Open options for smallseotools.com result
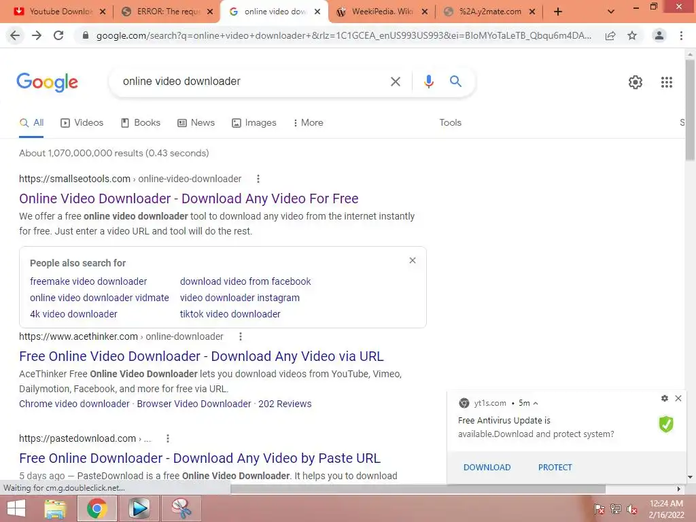The width and height of the screenshot is (696, 522). pos(258,179)
